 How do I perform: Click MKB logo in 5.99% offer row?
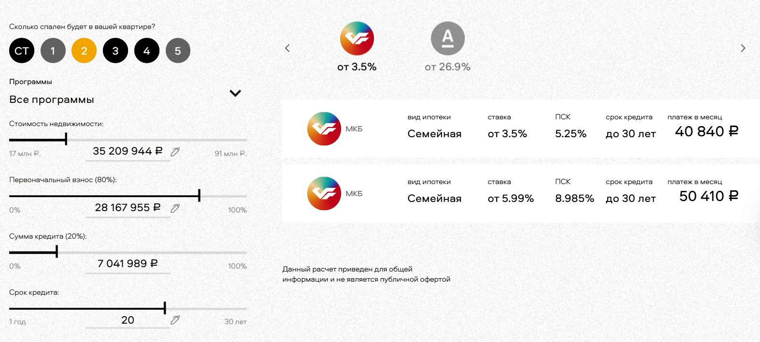324,194
